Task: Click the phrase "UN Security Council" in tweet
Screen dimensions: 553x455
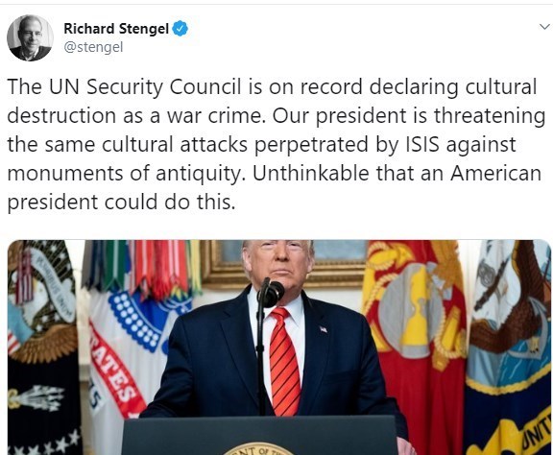Action: pos(145,86)
